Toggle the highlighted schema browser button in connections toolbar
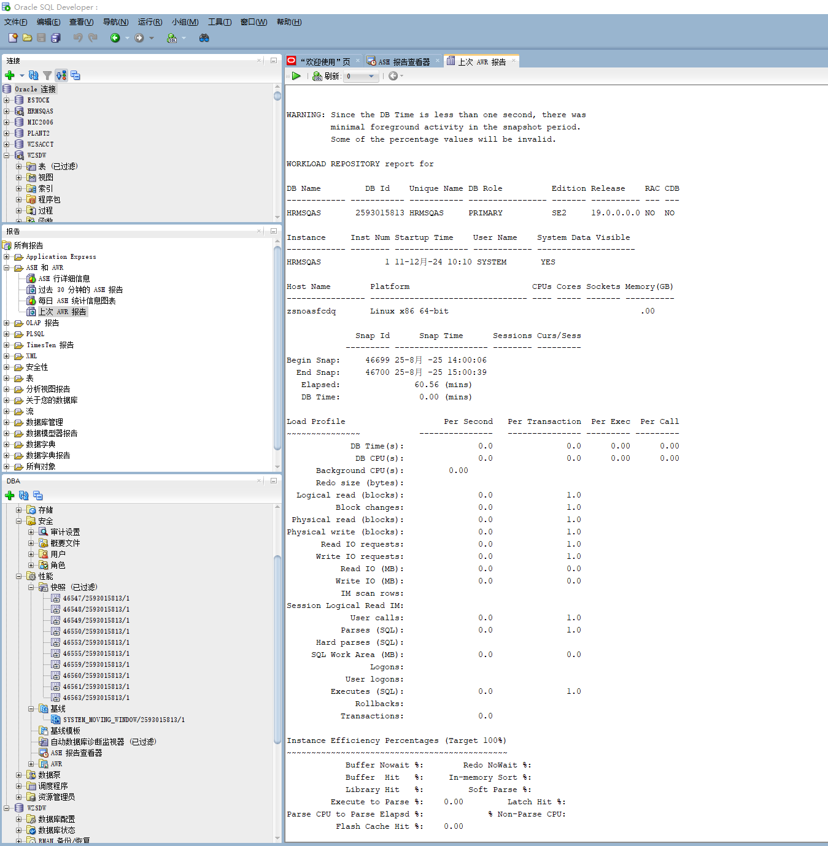Screen dimensions: 828x846 pyautogui.click(x=61, y=75)
